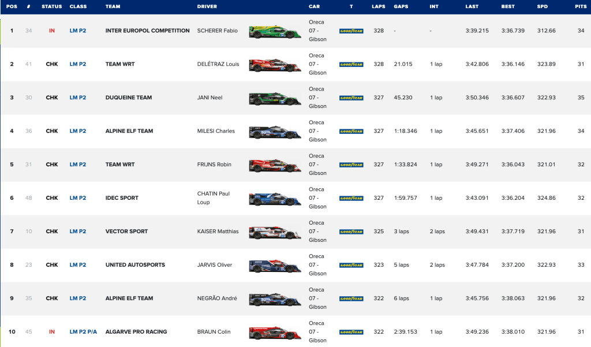This screenshot has width=591, height=347.
Task: Click Goodyear tyre logo in FRIJNS row
Action: [351, 165]
